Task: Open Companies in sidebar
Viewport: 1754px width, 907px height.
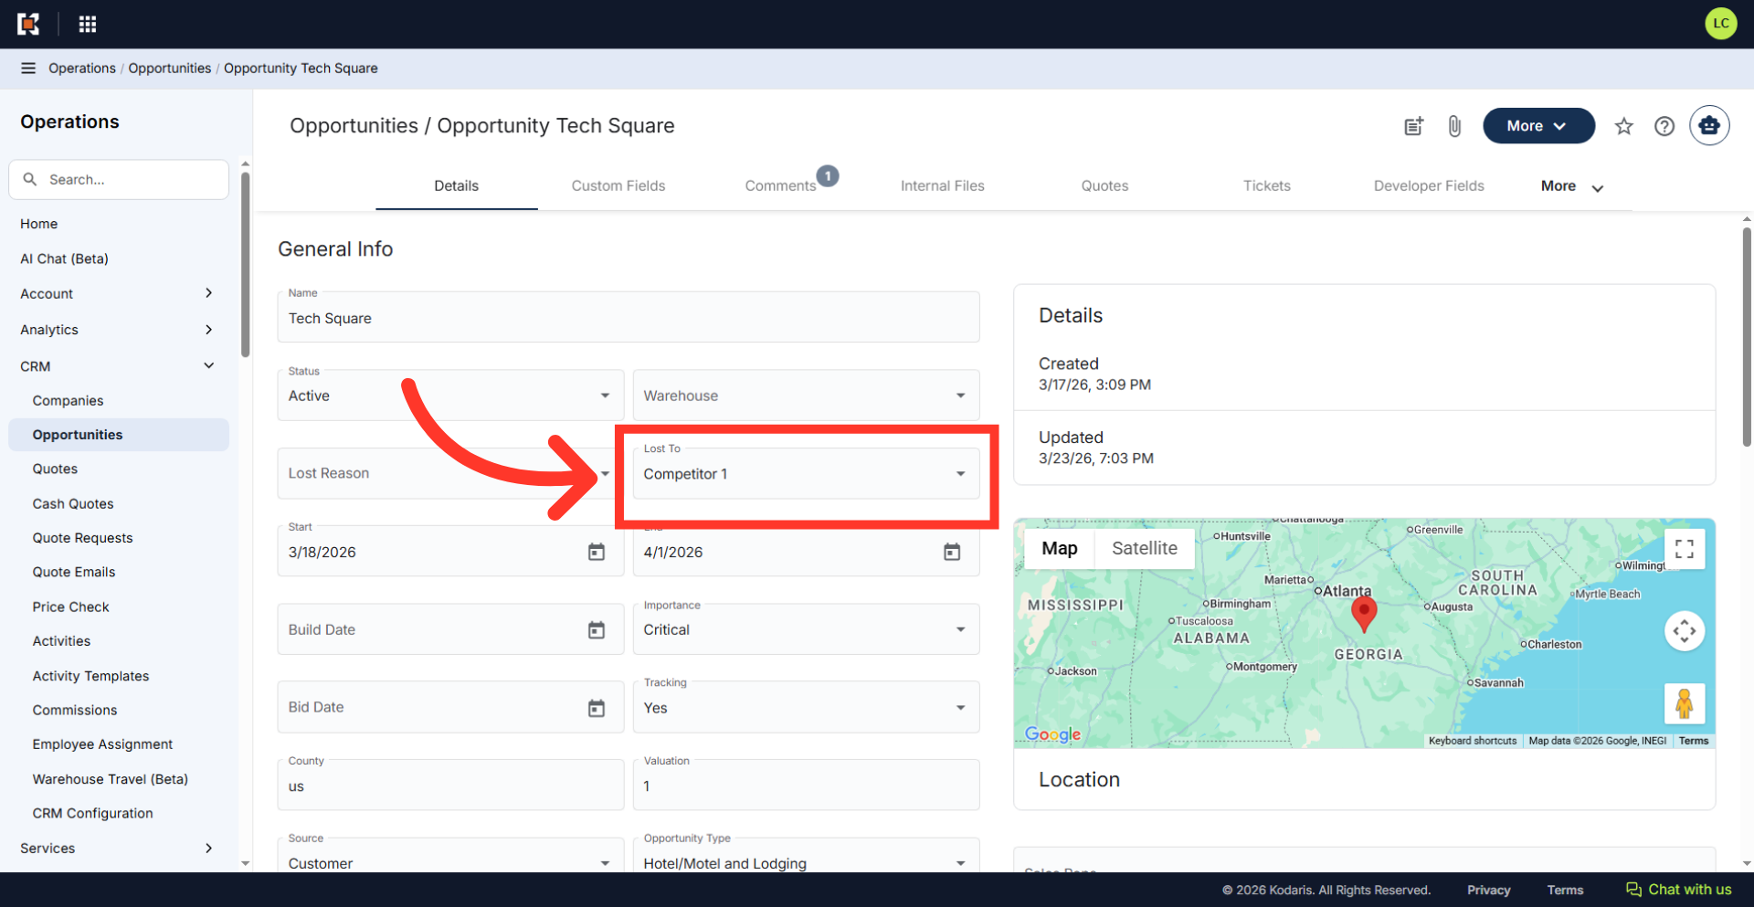Action: point(118,400)
